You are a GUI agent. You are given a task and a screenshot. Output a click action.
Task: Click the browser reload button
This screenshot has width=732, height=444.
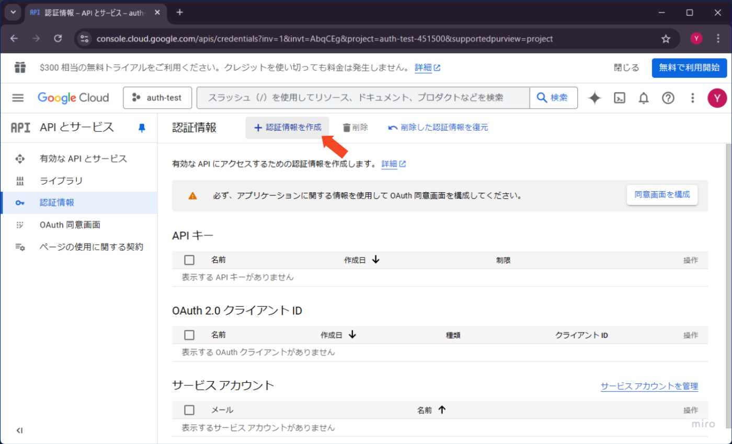[x=59, y=38]
